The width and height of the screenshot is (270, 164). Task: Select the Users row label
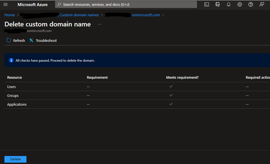pyautogui.click(x=12, y=87)
